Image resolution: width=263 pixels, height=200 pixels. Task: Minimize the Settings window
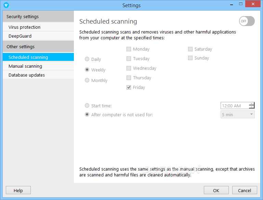pyautogui.click(x=232, y=4)
